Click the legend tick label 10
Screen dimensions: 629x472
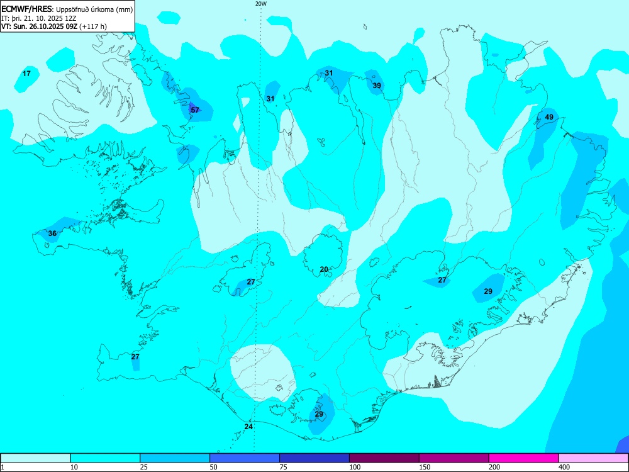coord(74,467)
